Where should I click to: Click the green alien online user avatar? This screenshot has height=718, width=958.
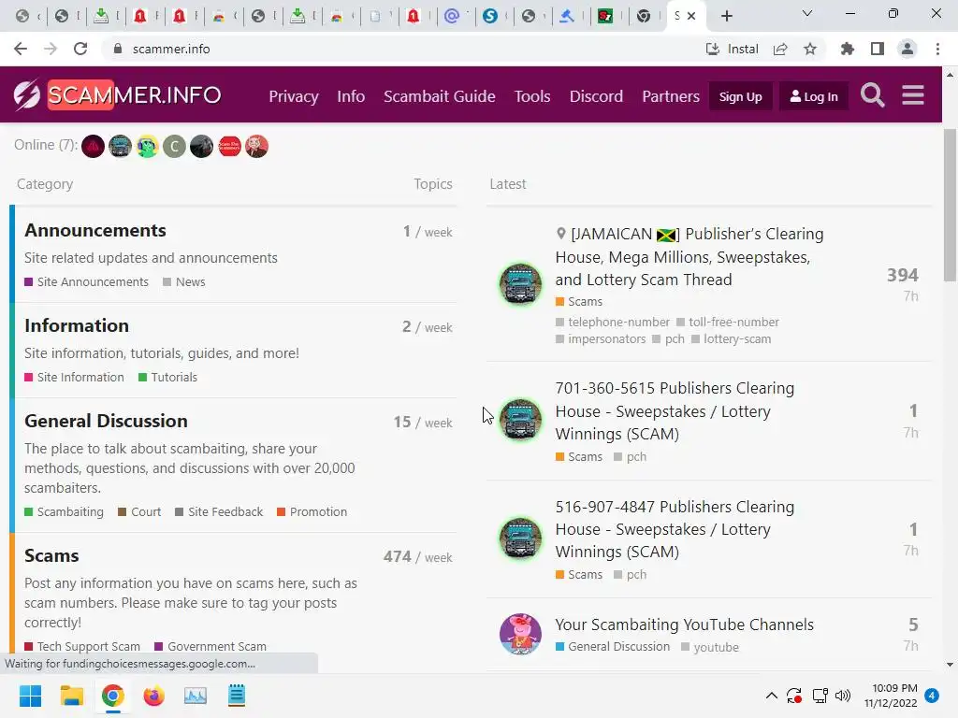[147, 147]
